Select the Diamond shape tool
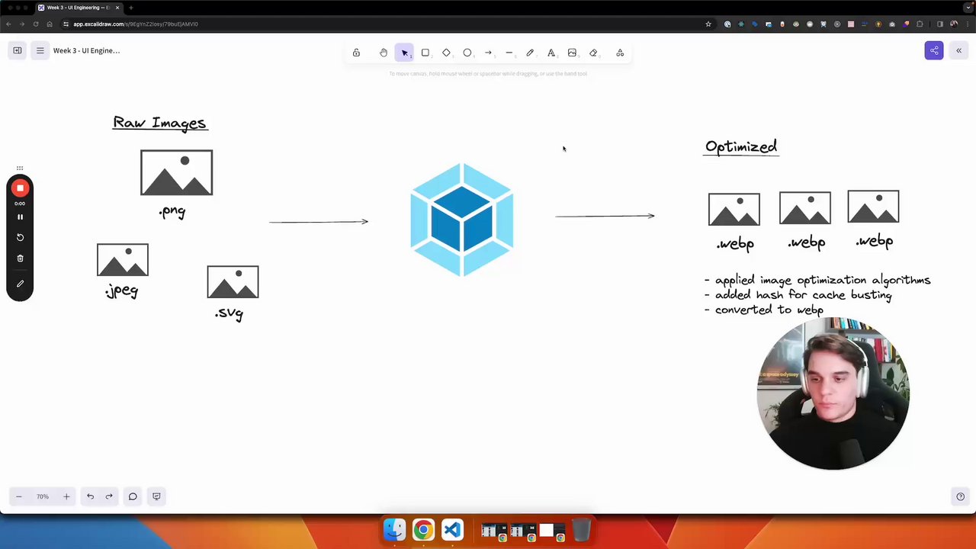Screen dimensions: 976x549 [x=446, y=53]
